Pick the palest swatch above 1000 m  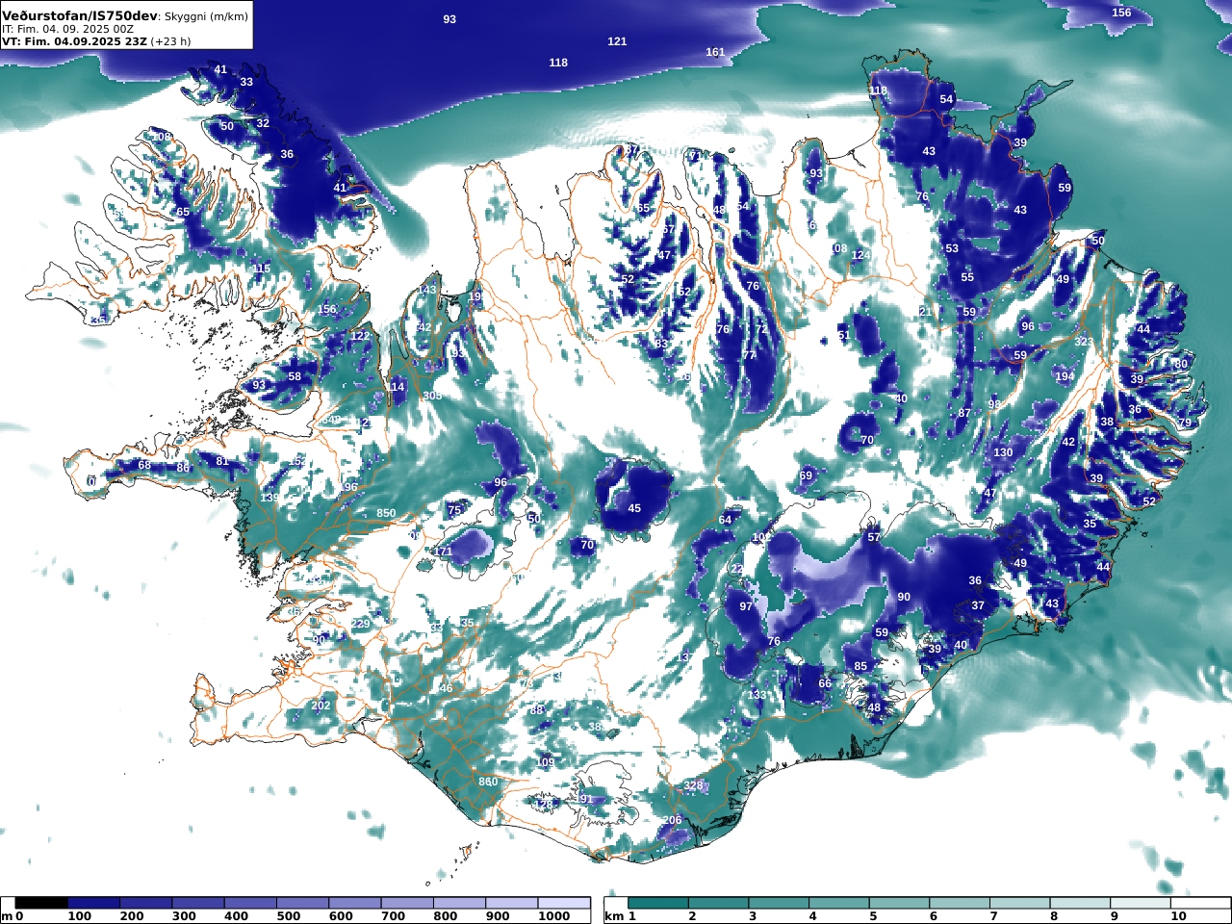(x=564, y=903)
